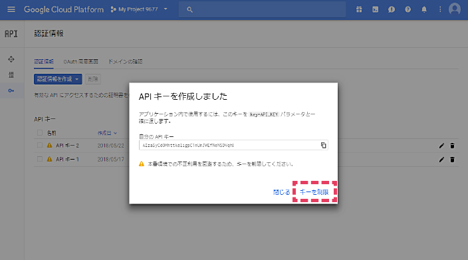Click the magnifier search icon

(x=189, y=9)
